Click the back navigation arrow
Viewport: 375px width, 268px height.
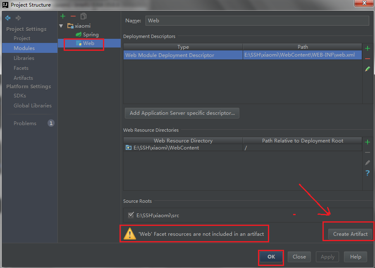click(x=8, y=18)
